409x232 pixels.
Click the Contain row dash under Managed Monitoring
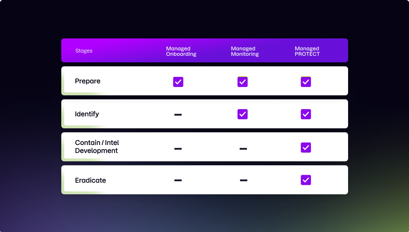click(x=243, y=149)
